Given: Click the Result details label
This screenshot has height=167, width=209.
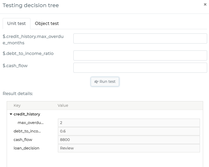Looking at the screenshot, I should pyautogui.click(x=18, y=93).
